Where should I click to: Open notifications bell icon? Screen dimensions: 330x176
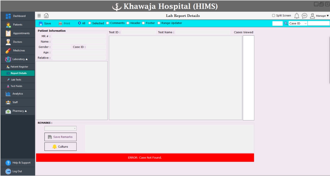click(297, 16)
